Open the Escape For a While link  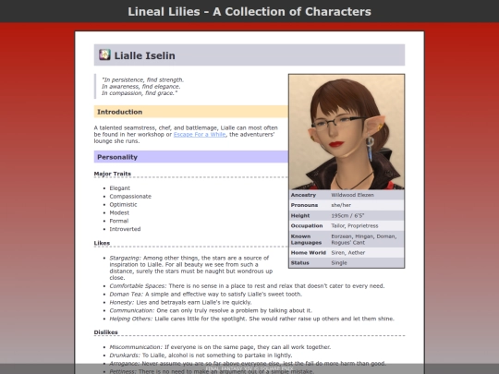(x=200, y=135)
